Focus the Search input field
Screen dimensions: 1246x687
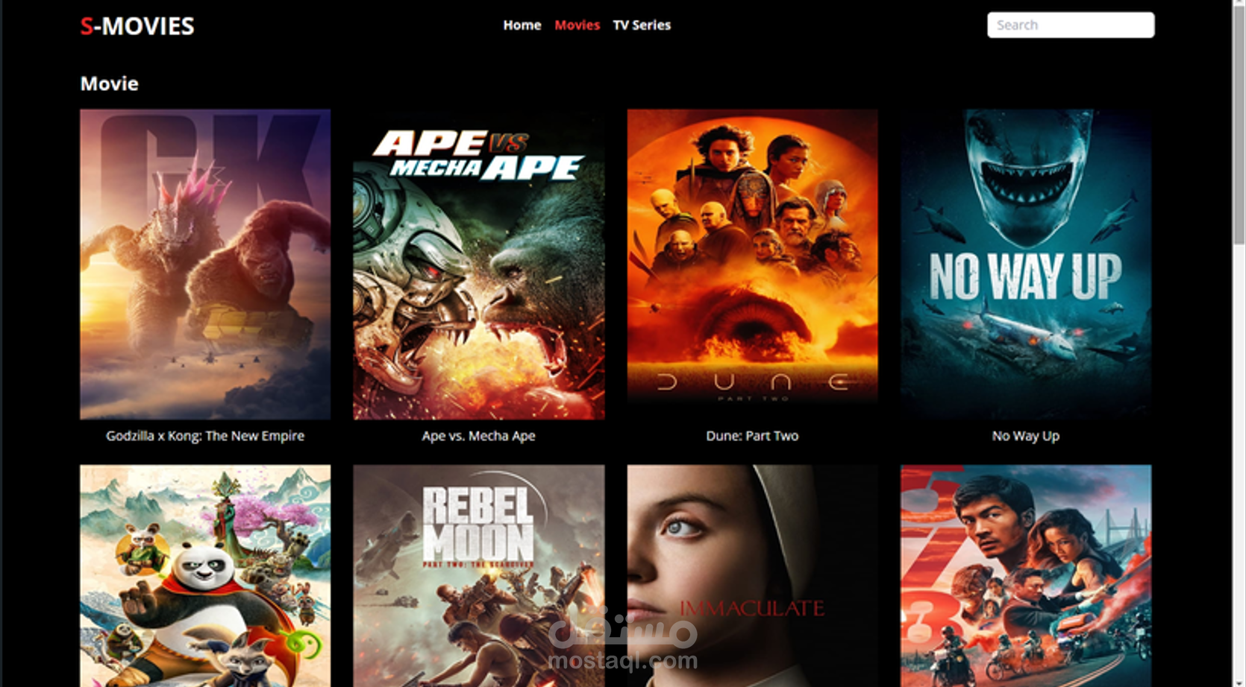[1071, 25]
